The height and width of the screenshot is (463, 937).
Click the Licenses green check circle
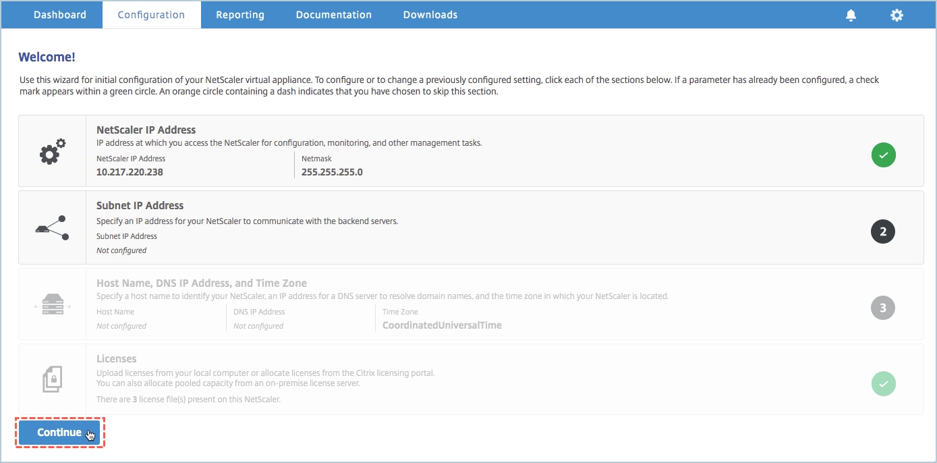[x=883, y=384]
